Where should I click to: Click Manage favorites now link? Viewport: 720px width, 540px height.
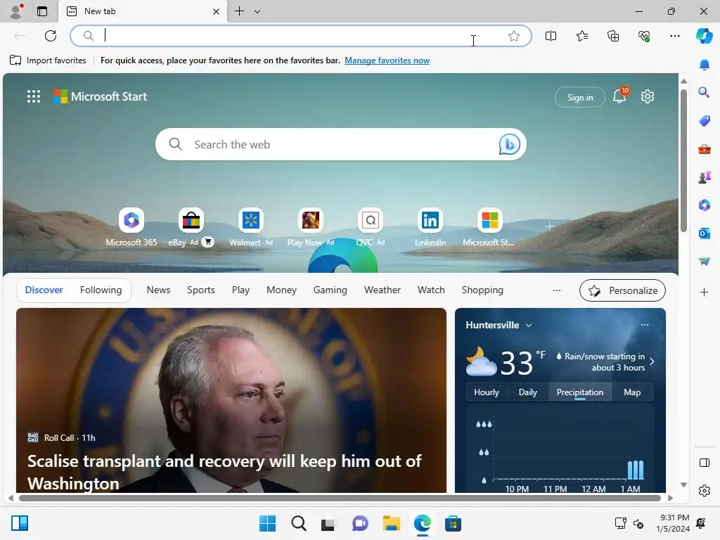coord(387,60)
